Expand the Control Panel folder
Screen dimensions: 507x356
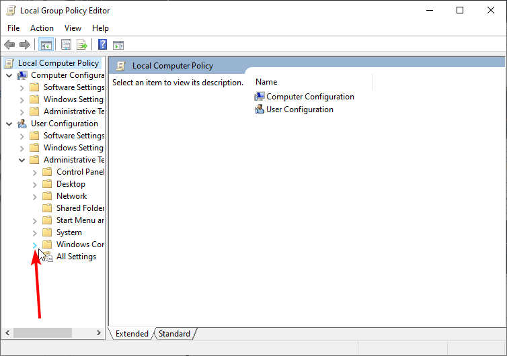(x=34, y=173)
